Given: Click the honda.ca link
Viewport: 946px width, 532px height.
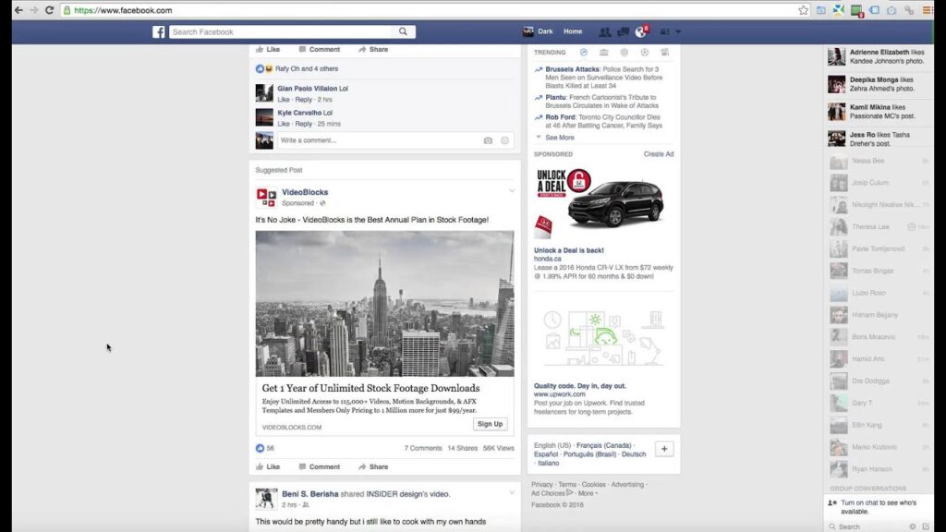Looking at the screenshot, I should (547, 259).
